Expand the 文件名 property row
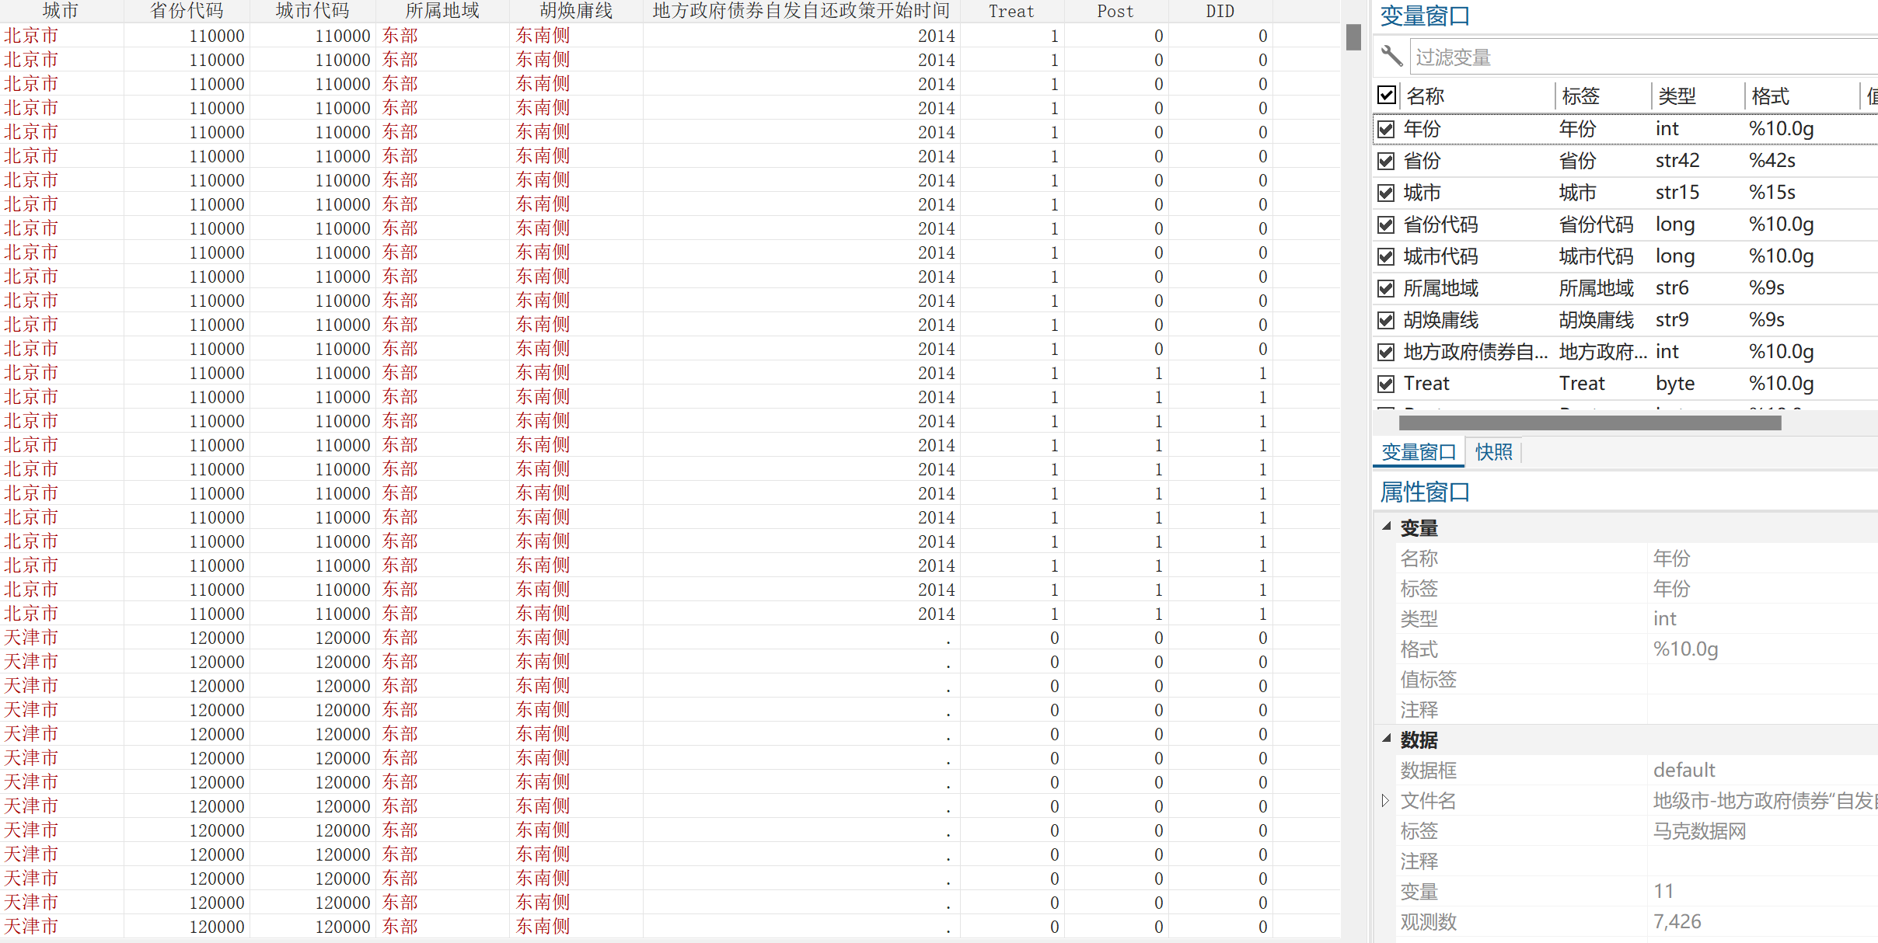 [1385, 800]
